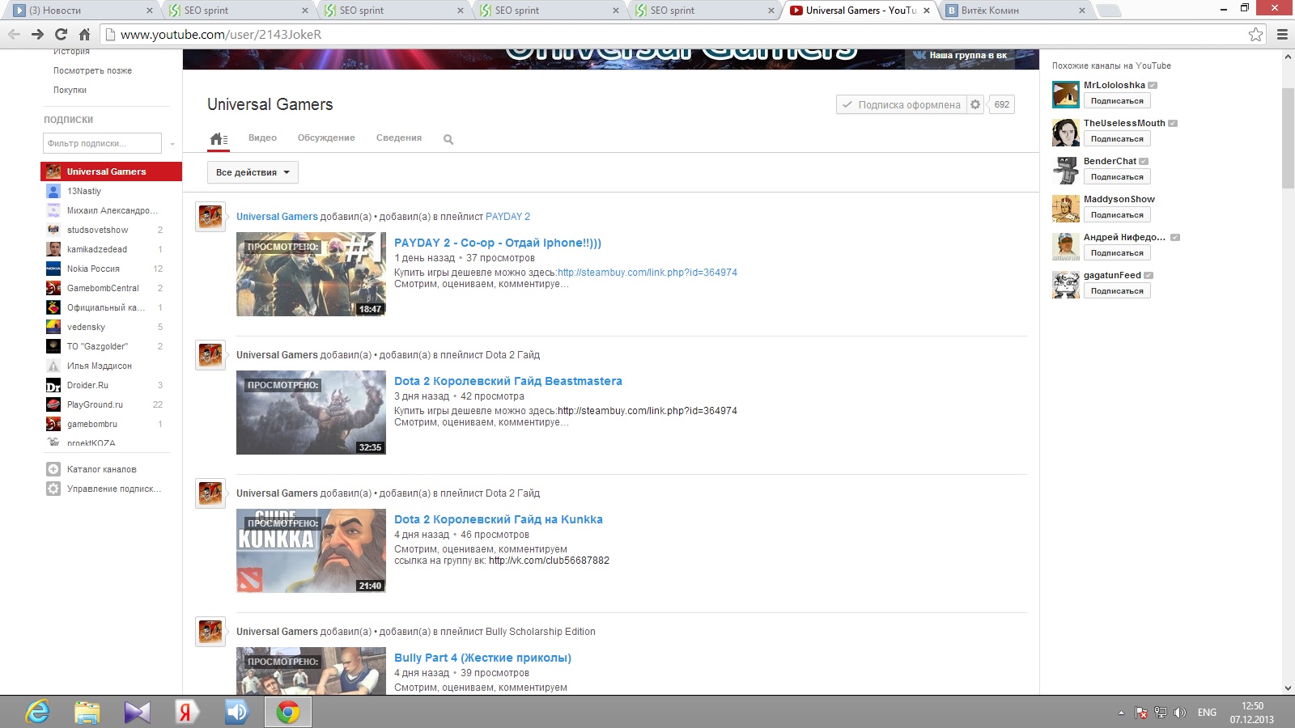
Task: Open Visual Studio icon in taskbar
Action: 137,712
